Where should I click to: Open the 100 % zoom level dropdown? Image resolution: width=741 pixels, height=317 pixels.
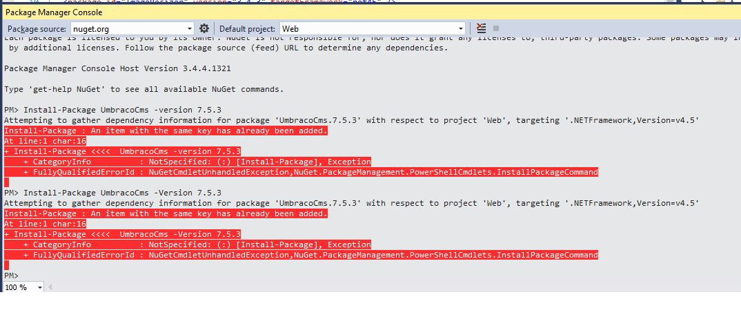[40, 287]
